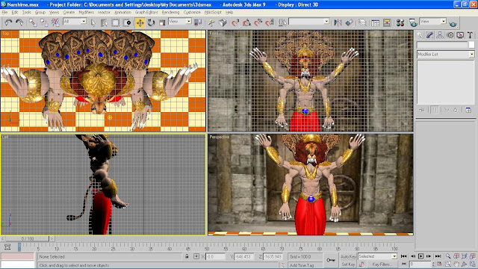Click Configure Modifier Sets icon

[468, 110]
